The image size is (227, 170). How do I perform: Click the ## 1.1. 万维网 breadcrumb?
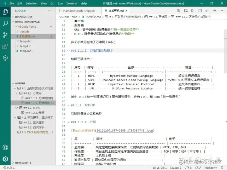click(x=156, y=17)
